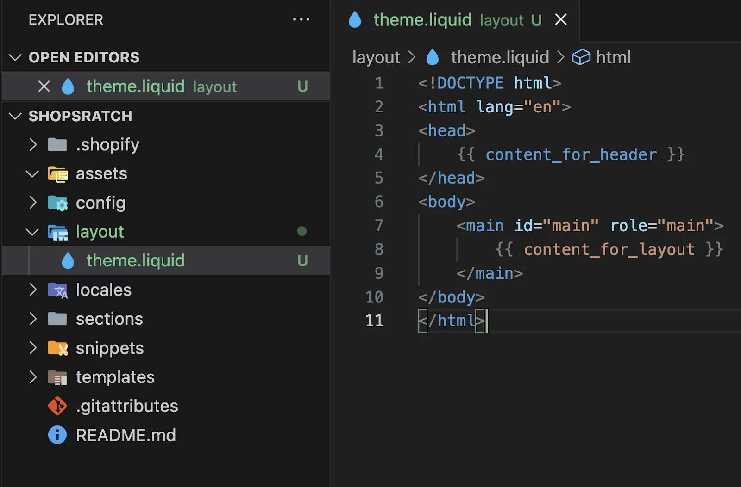Click the closing html tag on line 11
Screen dimensions: 741x487
tap(452, 321)
